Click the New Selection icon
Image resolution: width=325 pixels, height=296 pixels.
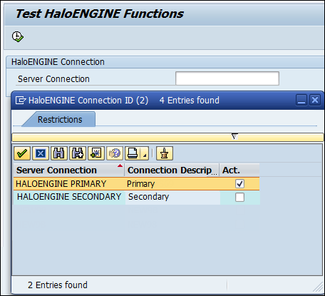point(96,153)
